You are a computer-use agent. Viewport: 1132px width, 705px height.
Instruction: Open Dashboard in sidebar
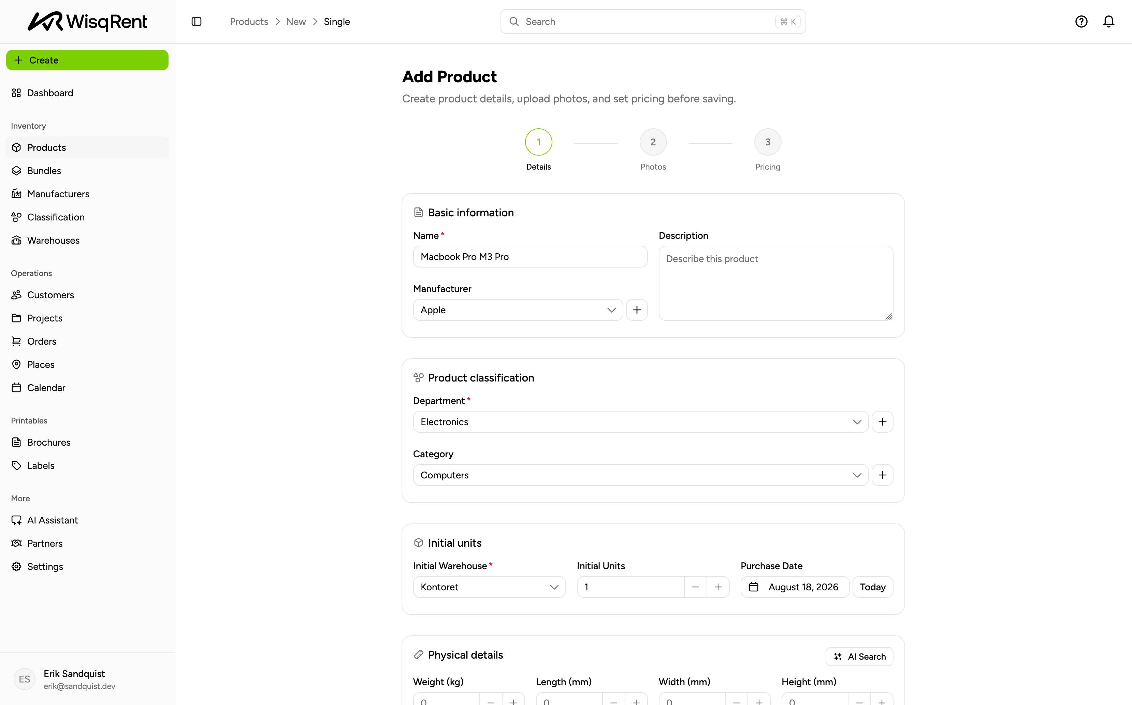click(87, 93)
